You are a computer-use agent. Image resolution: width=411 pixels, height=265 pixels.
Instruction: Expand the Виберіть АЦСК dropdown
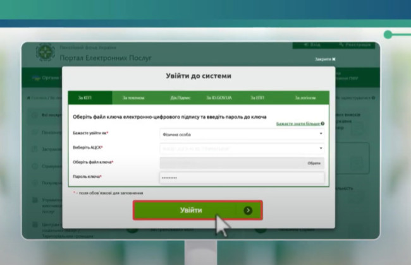242,148
